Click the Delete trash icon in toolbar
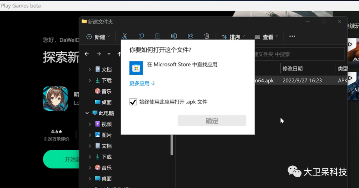The image size is (359, 188). [207, 36]
